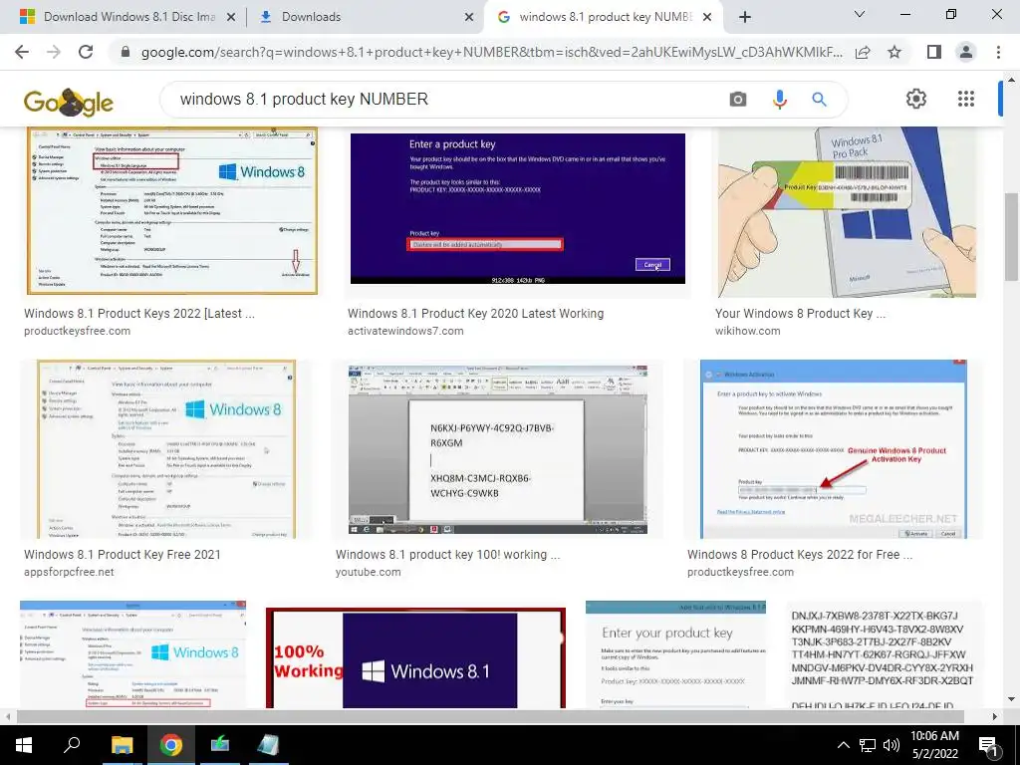1020x765 pixels.
Task: Start voice search with microphone
Action: [779, 99]
